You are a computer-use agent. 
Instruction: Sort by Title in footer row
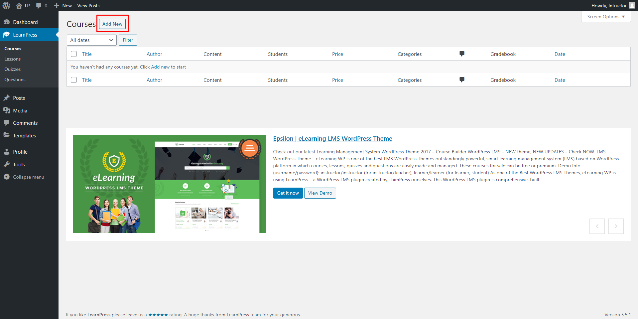[x=87, y=80]
